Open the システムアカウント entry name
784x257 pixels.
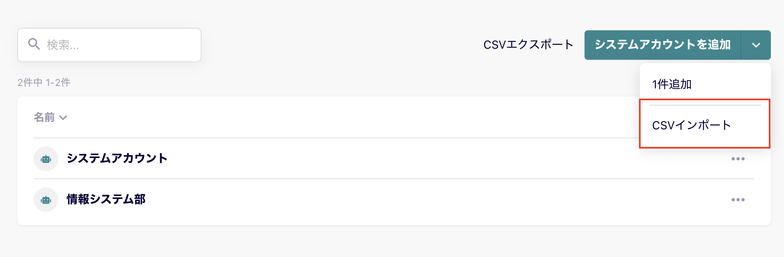click(x=117, y=158)
